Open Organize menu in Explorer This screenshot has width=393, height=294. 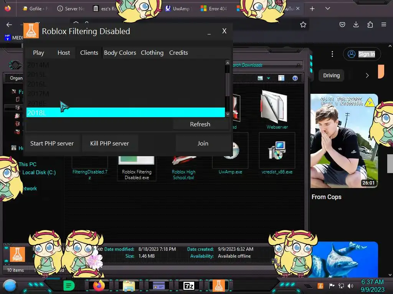16,78
